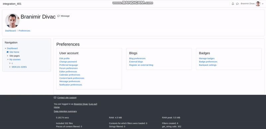Viewport: 266px width, 129px height.
Task: Click Register an external blog
Action: (141, 65)
